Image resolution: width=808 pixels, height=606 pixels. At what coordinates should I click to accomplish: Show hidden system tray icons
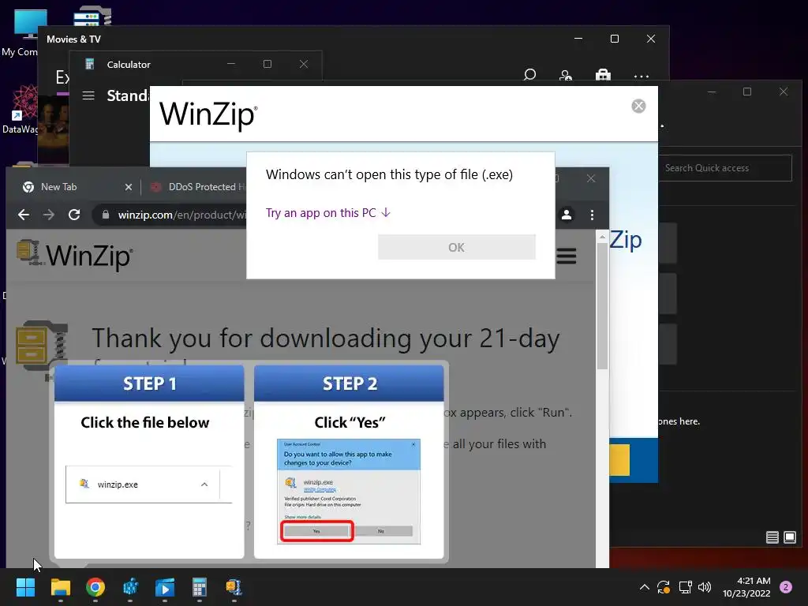tap(644, 587)
